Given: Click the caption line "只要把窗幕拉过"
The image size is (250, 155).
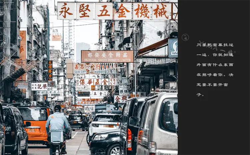Looking at the screenshot, I should 215,45.
